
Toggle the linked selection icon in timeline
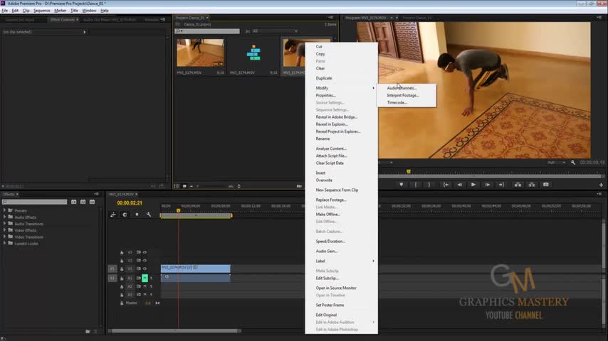click(x=125, y=215)
